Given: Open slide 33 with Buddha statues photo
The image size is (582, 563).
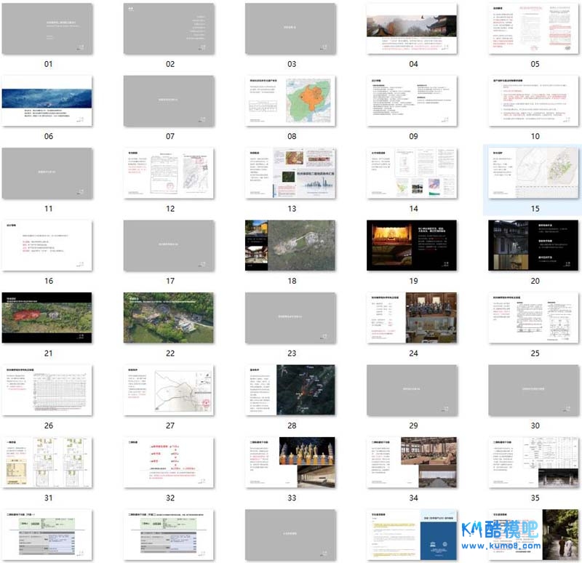Looking at the screenshot, I should [x=290, y=463].
